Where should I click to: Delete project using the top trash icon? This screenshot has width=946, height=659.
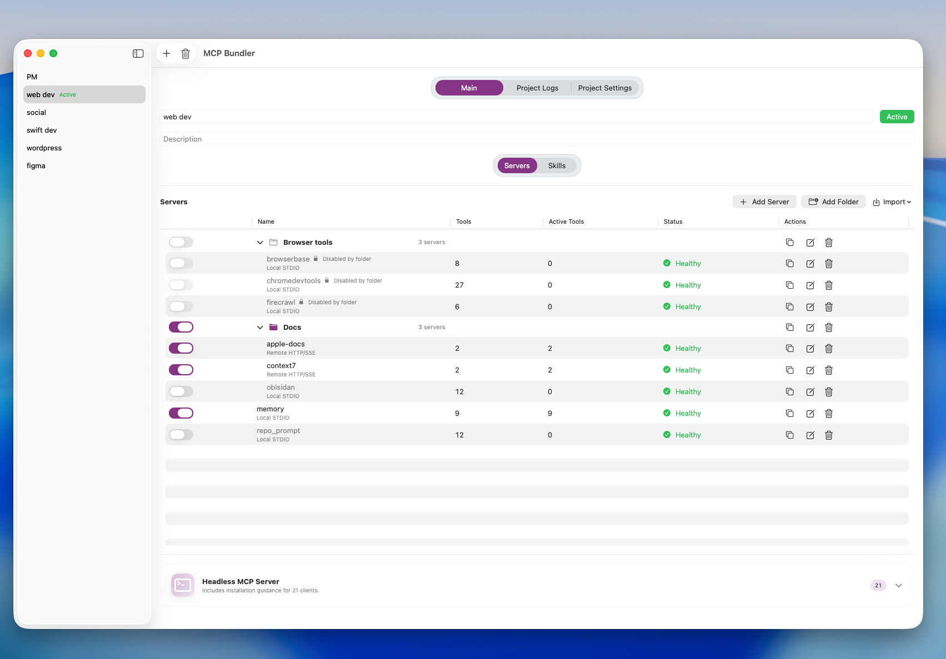[186, 53]
